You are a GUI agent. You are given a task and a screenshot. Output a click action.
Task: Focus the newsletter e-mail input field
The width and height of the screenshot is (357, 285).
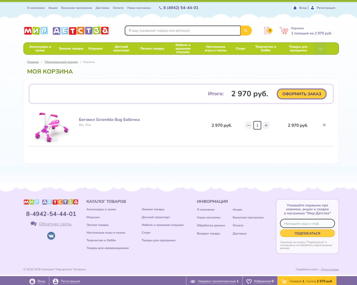[x=307, y=224]
